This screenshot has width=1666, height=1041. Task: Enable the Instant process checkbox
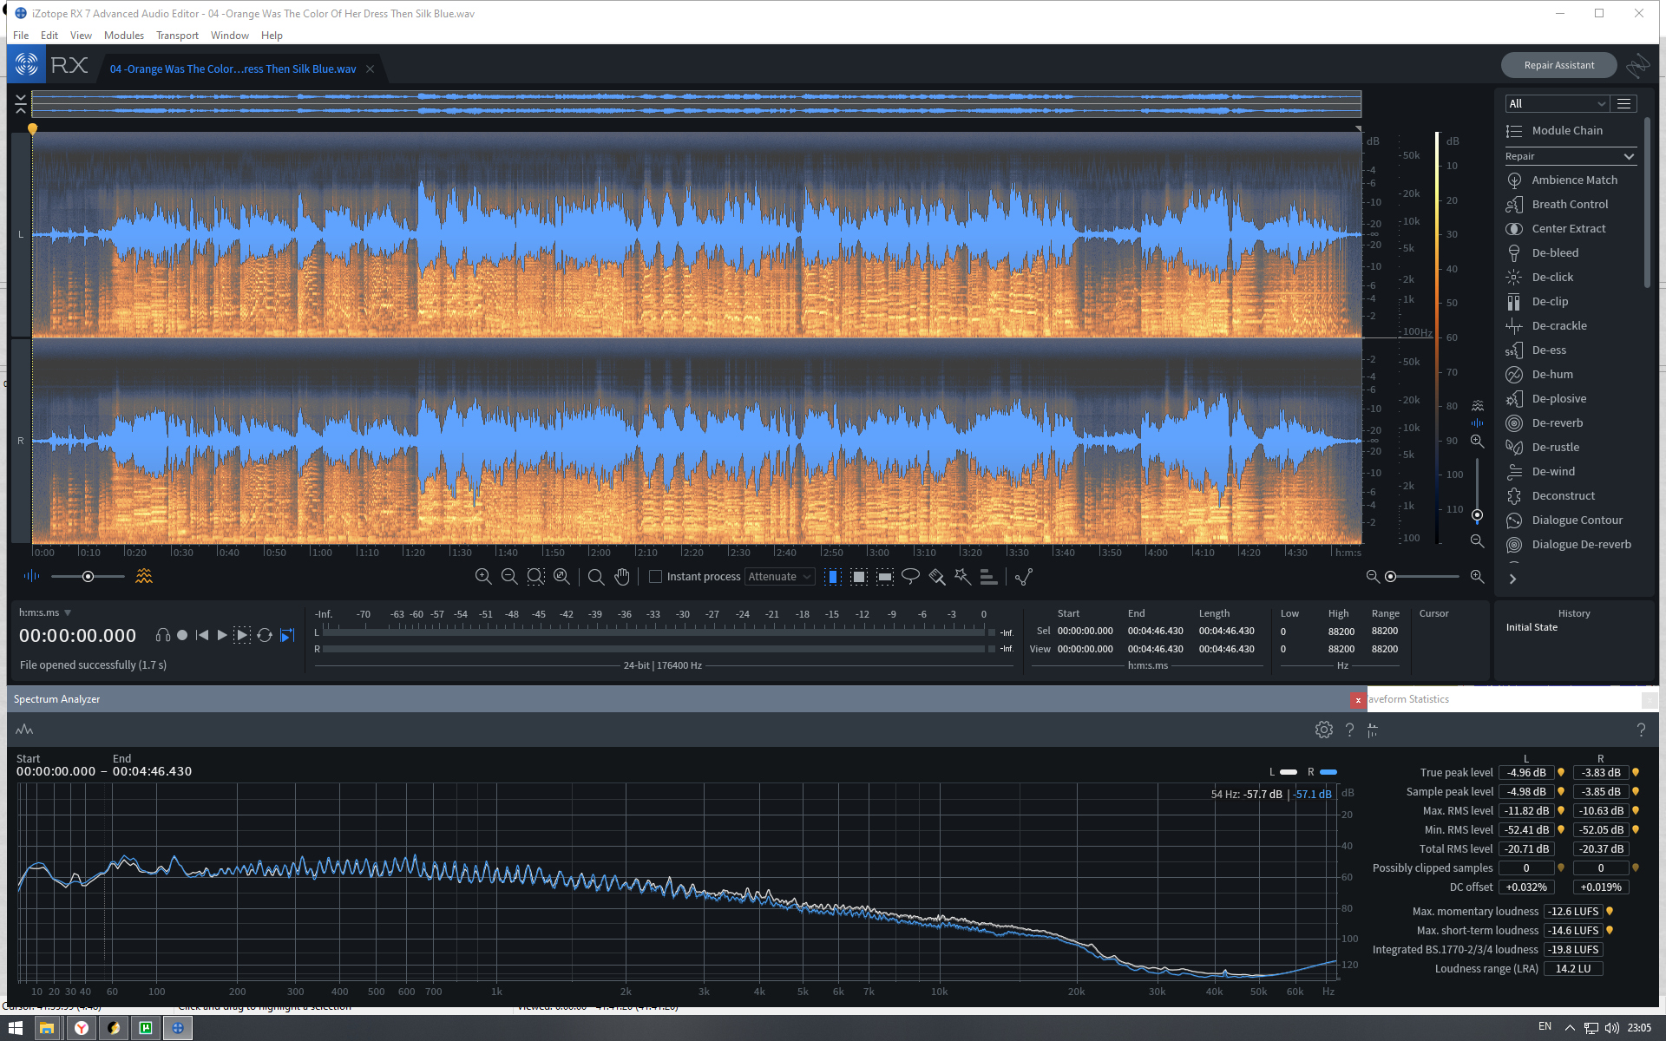[656, 577]
